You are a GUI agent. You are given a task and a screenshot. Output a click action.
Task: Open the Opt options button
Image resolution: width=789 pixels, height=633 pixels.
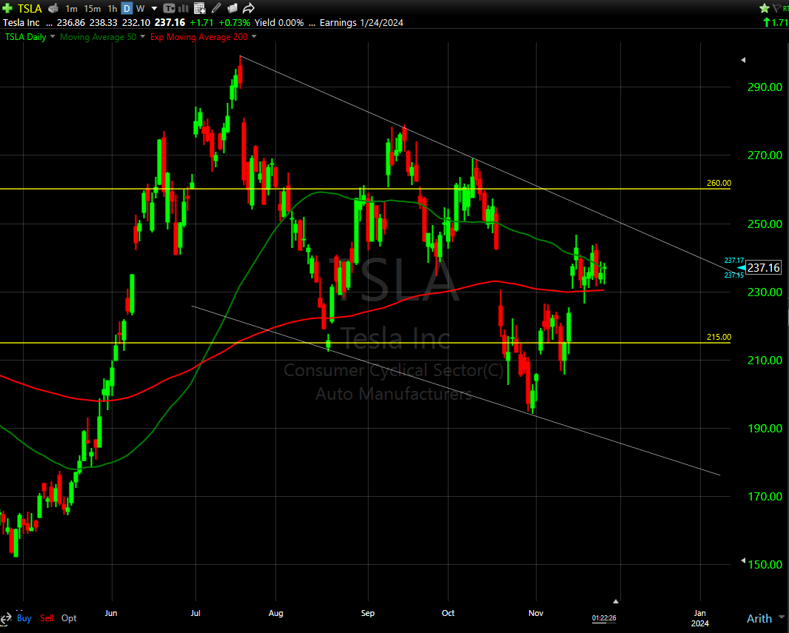[69, 618]
